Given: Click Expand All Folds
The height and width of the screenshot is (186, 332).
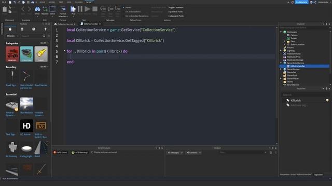Looking at the screenshot, I should (175, 12).
